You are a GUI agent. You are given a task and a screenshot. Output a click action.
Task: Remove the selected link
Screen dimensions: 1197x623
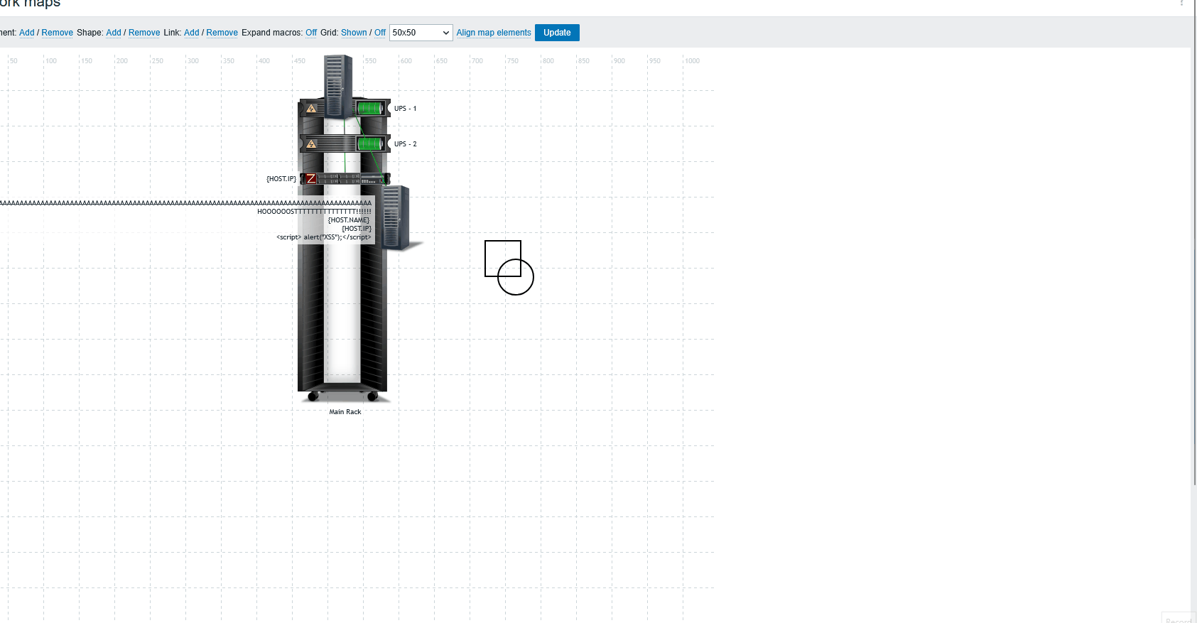pyautogui.click(x=222, y=33)
